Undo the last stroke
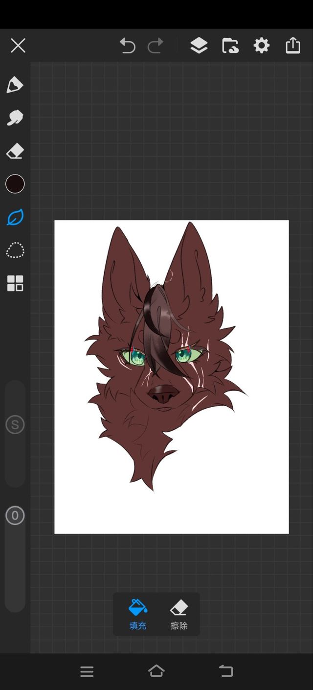Viewport: 313px width, 690px height. pos(127,46)
